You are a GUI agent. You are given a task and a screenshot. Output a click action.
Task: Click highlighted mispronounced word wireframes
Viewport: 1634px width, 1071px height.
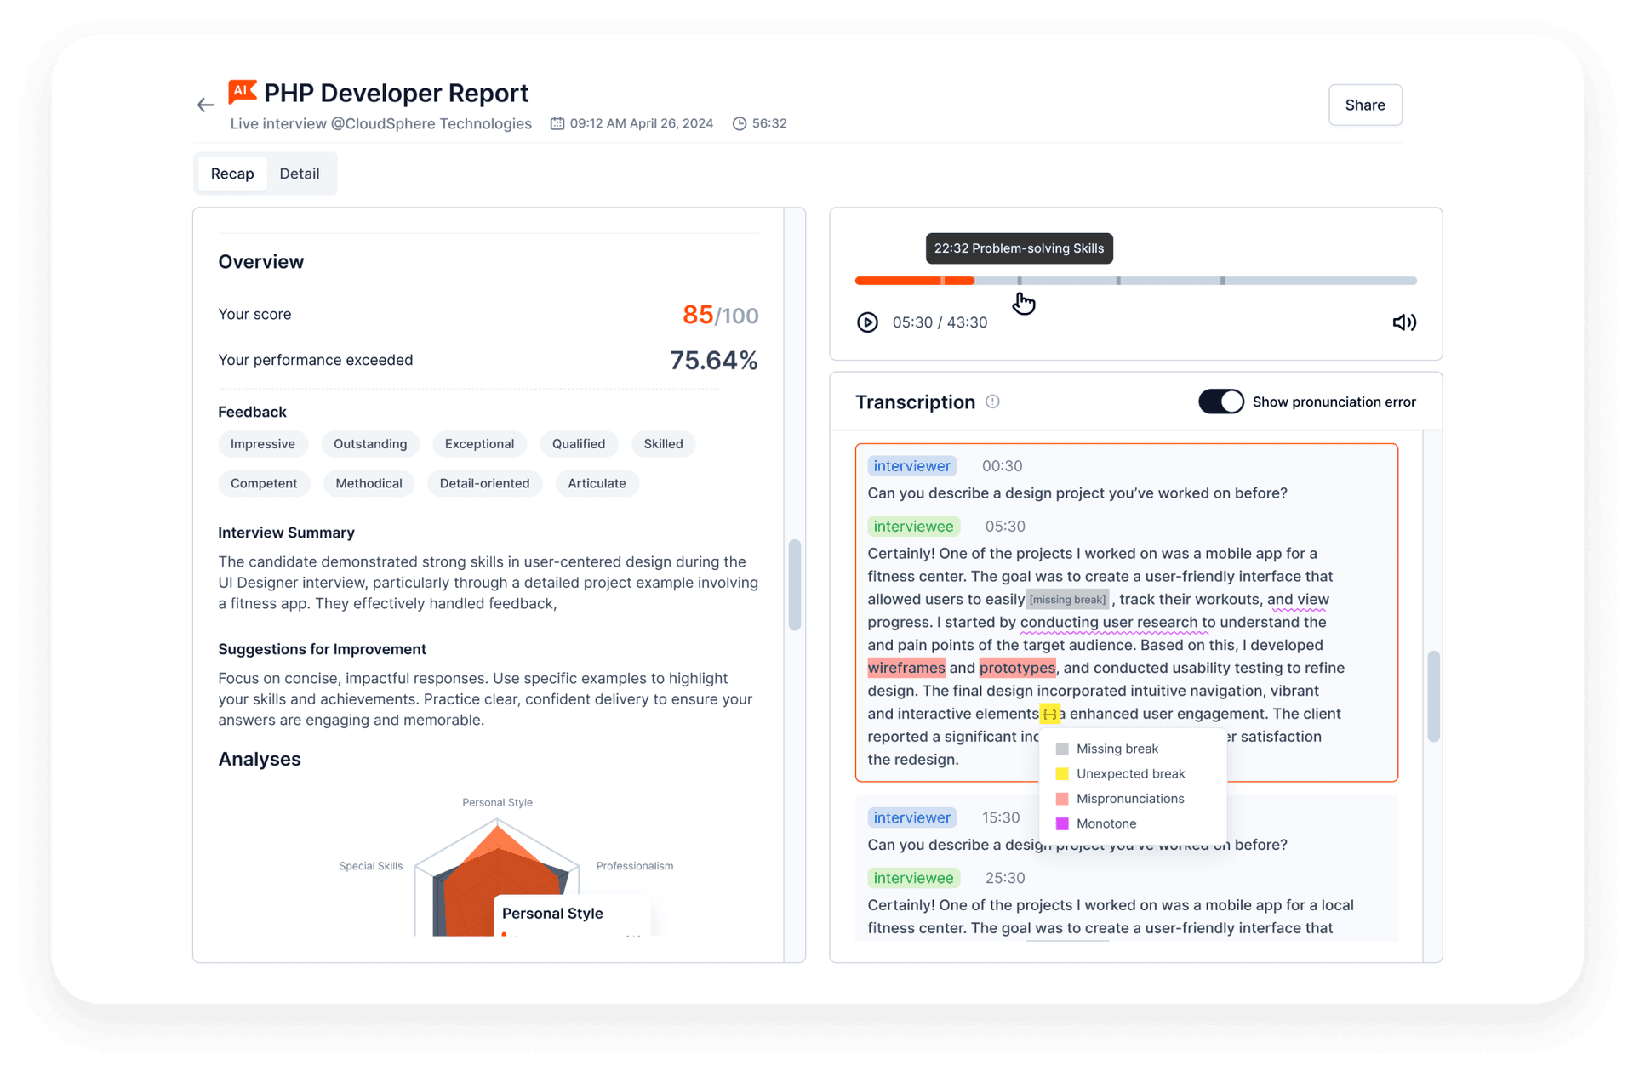tap(906, 668)
